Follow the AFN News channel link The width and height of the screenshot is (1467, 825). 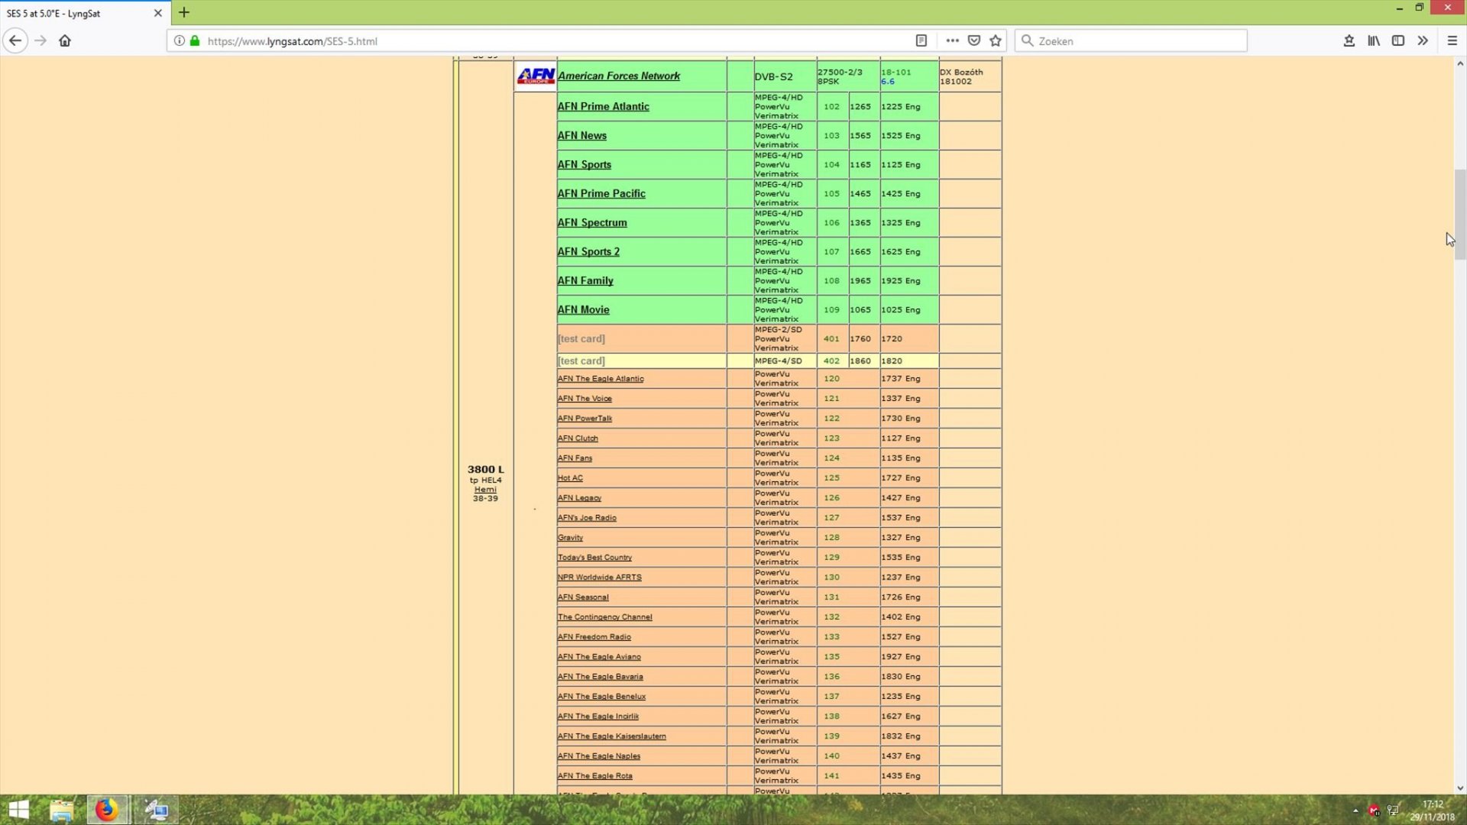point(582,135)
